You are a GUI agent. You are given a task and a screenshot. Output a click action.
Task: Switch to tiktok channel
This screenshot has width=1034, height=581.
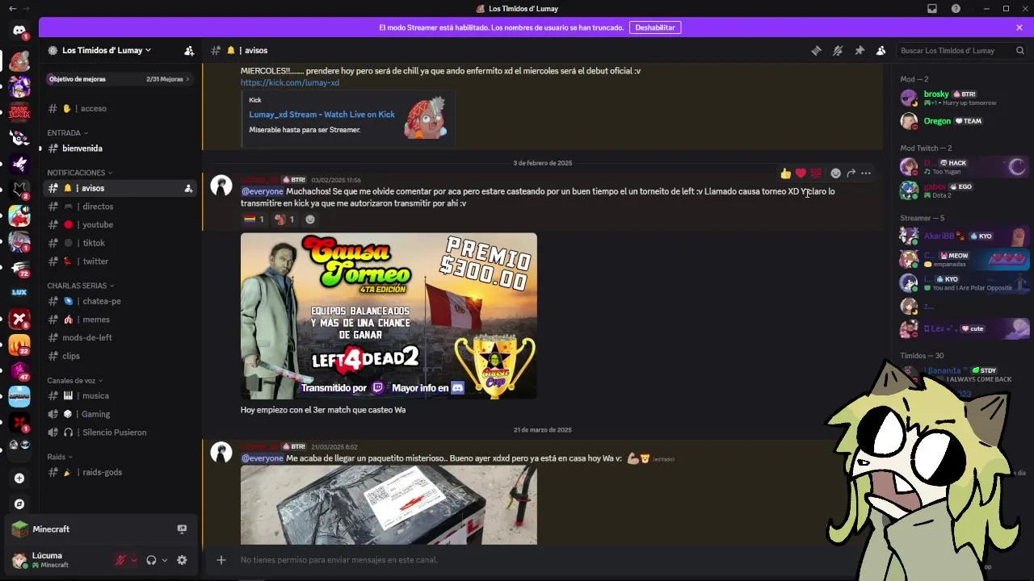point(120,243)
